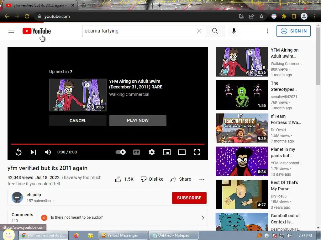This screenshot has width=321, height=240.
Task: Open the up next YFM thumbnail in the player
Action: click(78, 95)
